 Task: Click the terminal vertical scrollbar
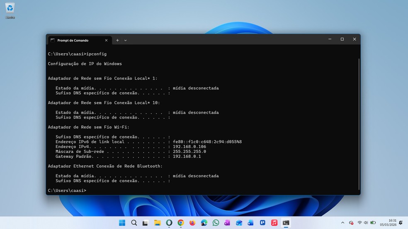[359, 124]
